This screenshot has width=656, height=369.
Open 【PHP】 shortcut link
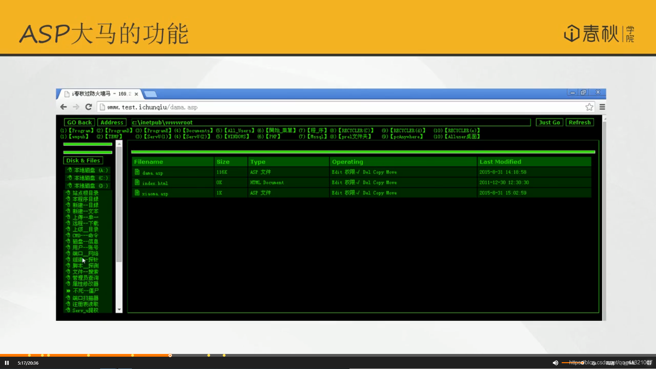click(x=273, y=137)
